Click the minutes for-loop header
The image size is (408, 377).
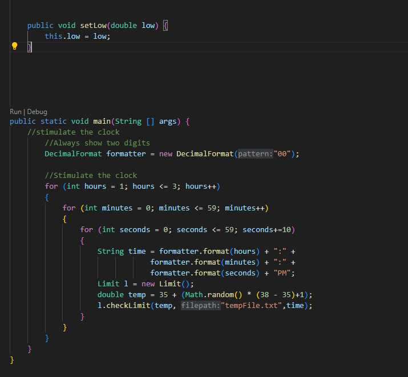[x=165, y=208]
